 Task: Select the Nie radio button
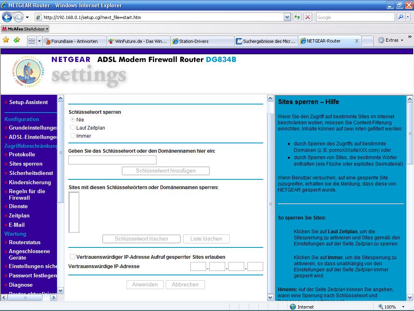point(72,119)
